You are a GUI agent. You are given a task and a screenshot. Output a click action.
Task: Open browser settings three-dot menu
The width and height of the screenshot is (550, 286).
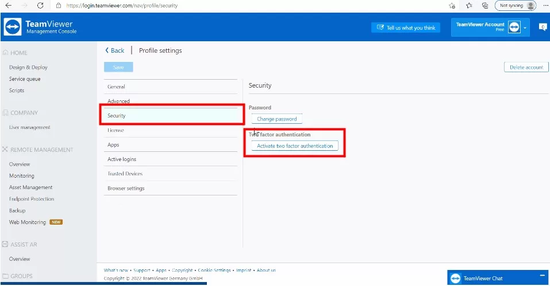click(x=544, y=5)
